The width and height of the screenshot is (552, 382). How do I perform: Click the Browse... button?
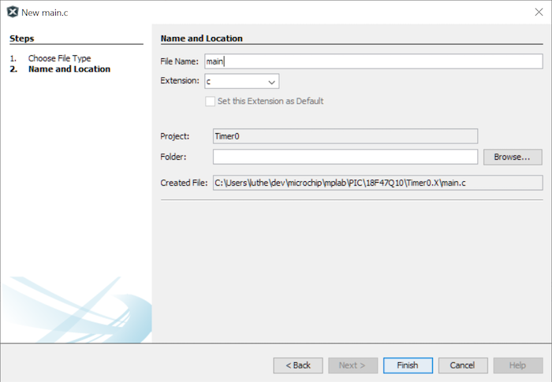point(513,157)
